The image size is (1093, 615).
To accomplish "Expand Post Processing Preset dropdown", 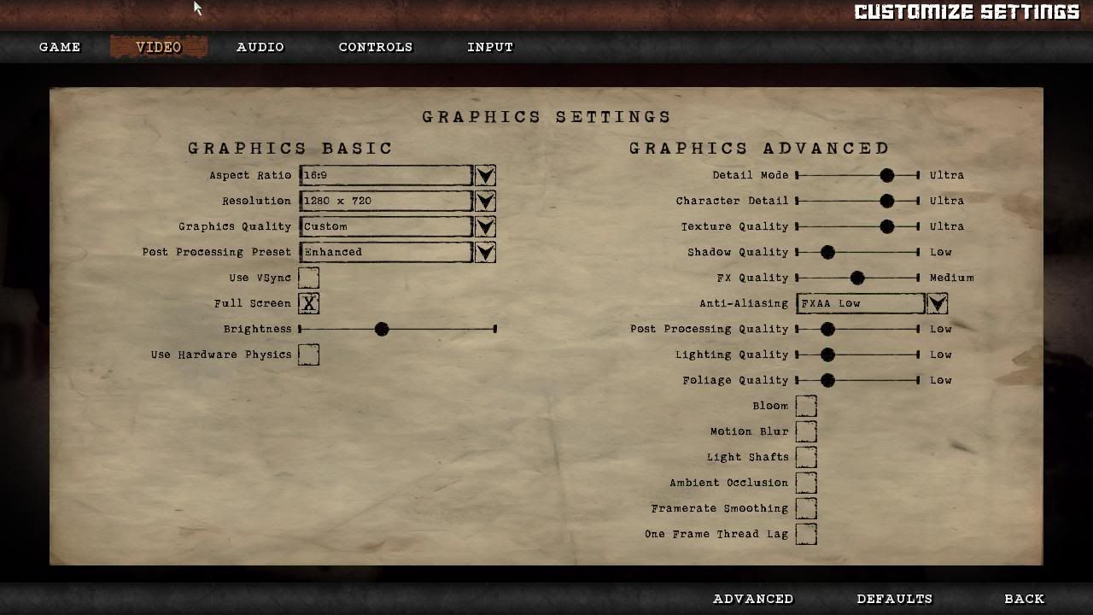I will pyautogui.click(x=484, y=252).
